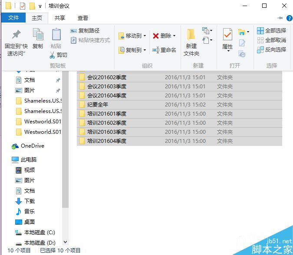Select folder 培训201601季度
This screenshot has height=255, width=293.
click(x=179, y=114)
